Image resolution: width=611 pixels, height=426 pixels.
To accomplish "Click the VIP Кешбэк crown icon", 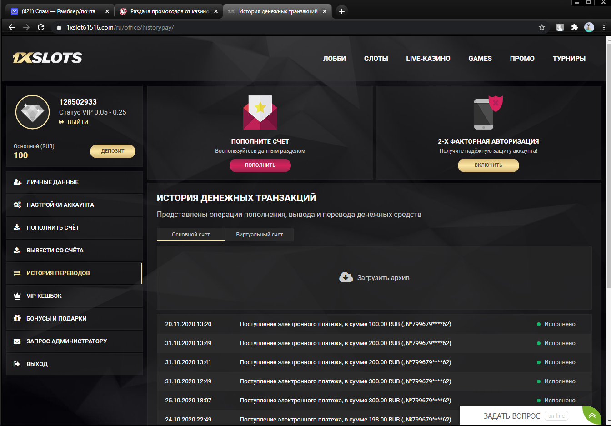I will (17, 296).
